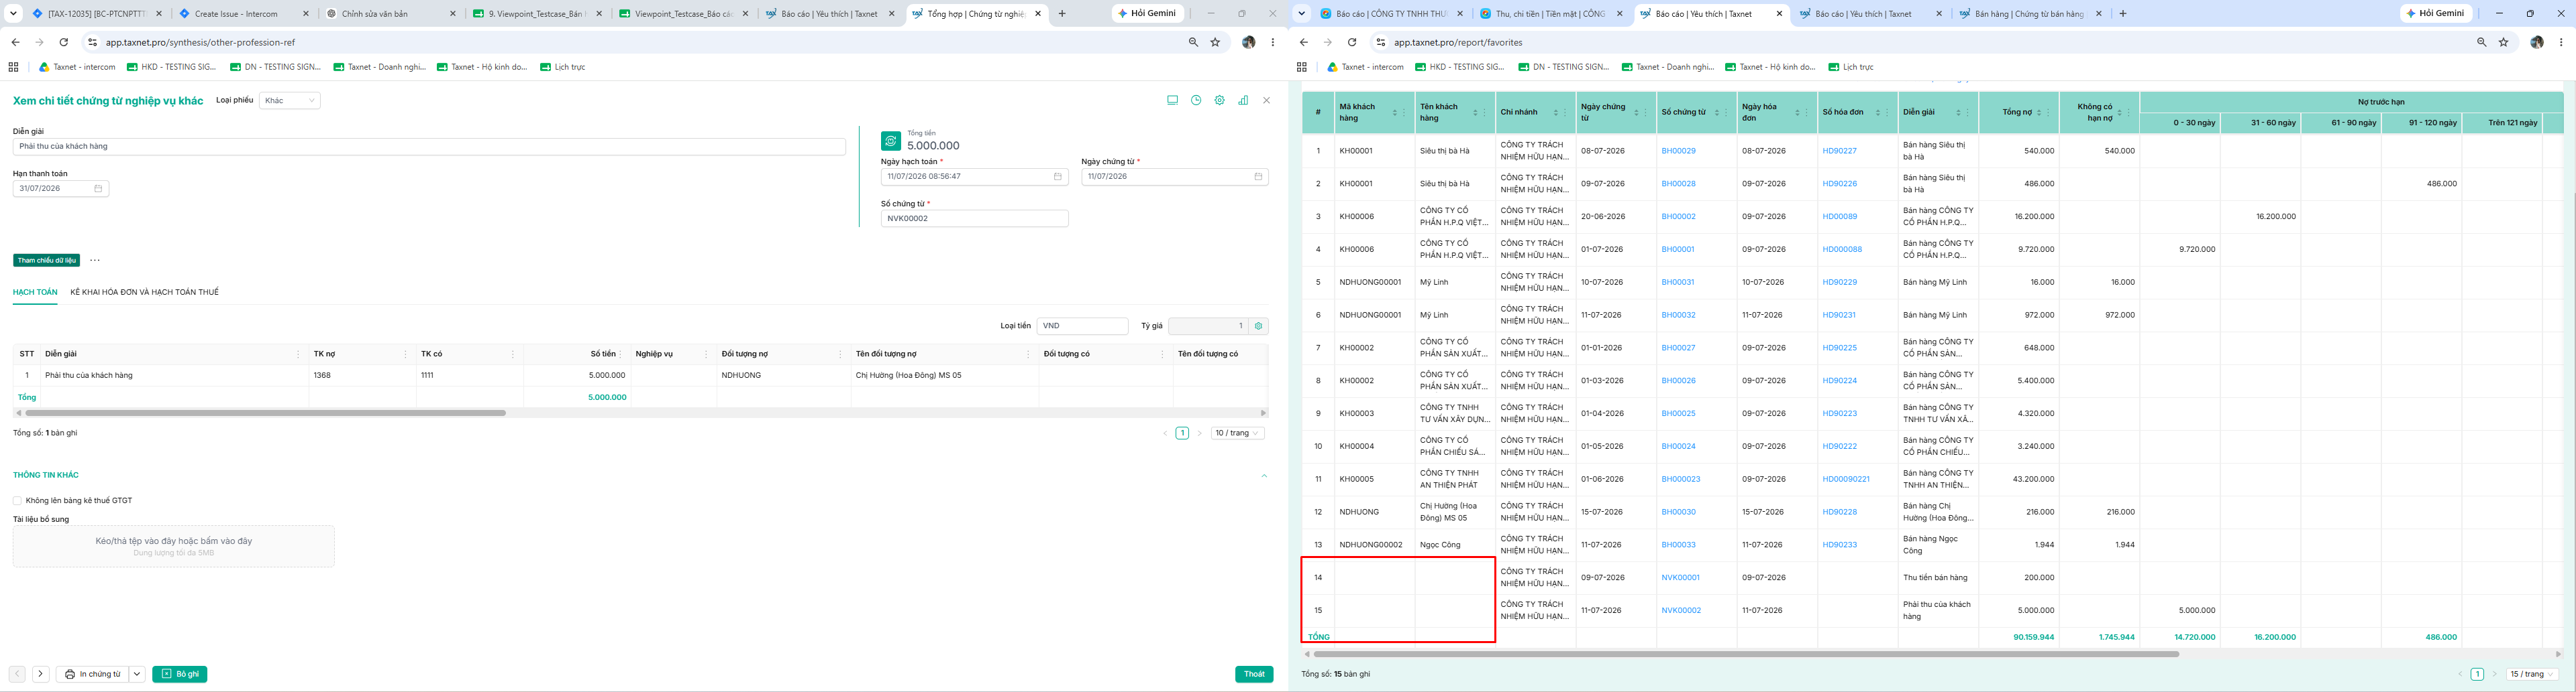
Task: Select the HẠCH TOÁN tab
Action: pos(35,293)
